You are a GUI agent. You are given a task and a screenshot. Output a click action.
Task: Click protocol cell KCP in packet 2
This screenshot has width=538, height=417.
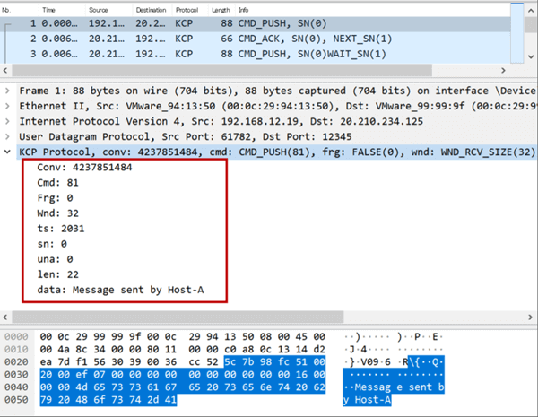point(184,39)
